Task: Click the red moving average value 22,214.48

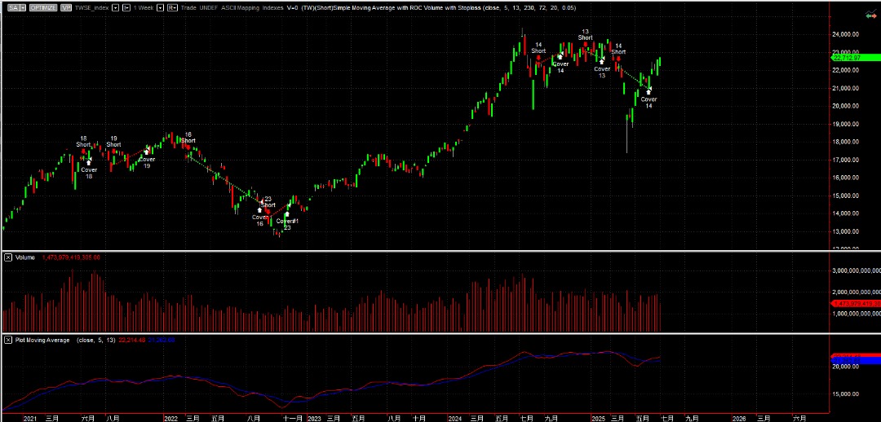Action: (x=132, y=340)
